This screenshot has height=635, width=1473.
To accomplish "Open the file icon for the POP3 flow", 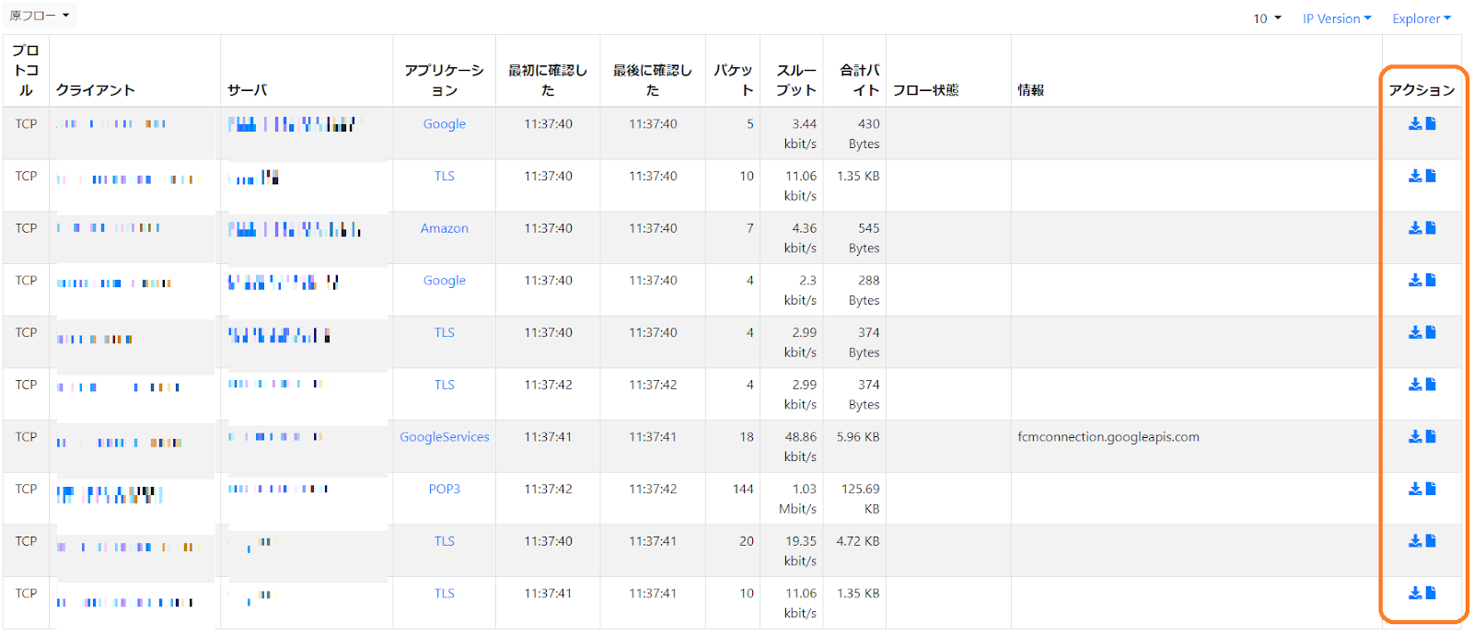I will [1431, 489].
